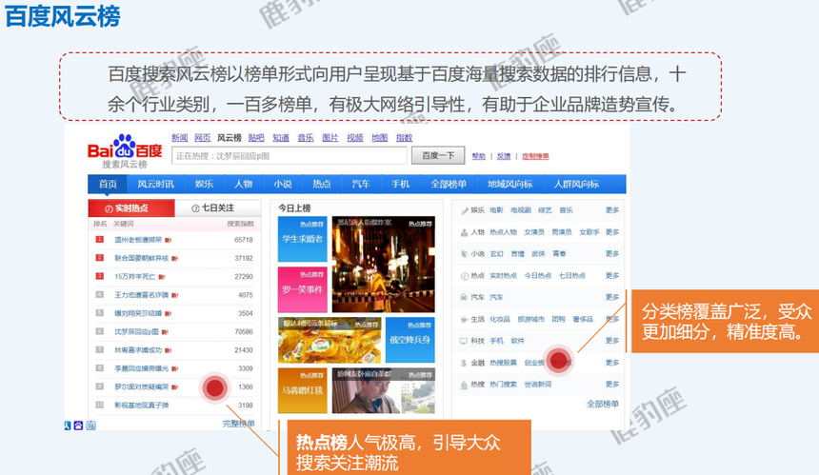Viewport: 819px width, 475px height.
Task: Click the 新 tag beside 温州老板遭绑架
Action: point(169,240)
